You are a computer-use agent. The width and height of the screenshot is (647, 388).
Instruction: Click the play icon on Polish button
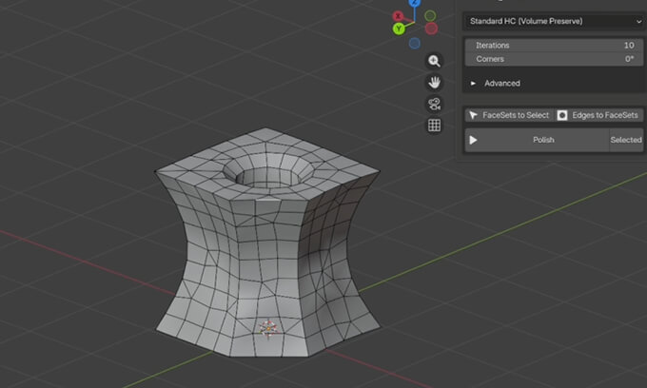(474, 140)
